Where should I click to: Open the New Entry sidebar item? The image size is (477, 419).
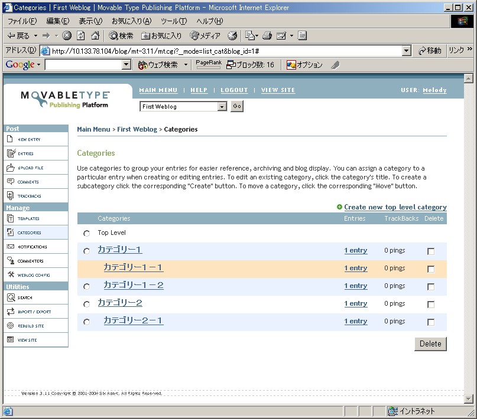[36, 139]
